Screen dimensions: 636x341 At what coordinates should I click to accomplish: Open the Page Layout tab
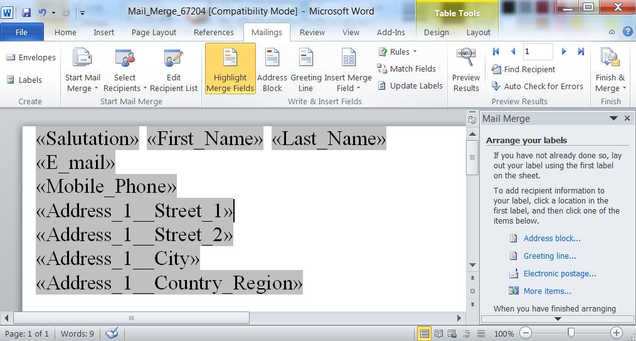(x=154, y=33)
